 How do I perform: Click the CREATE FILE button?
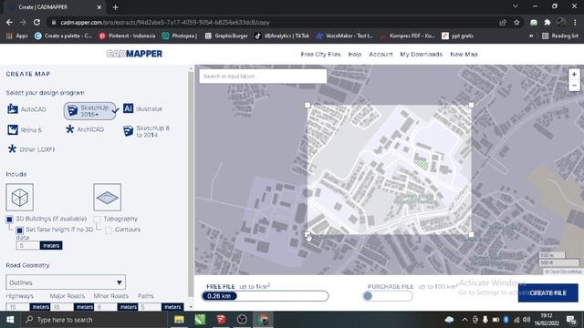(x=547, y=293)
